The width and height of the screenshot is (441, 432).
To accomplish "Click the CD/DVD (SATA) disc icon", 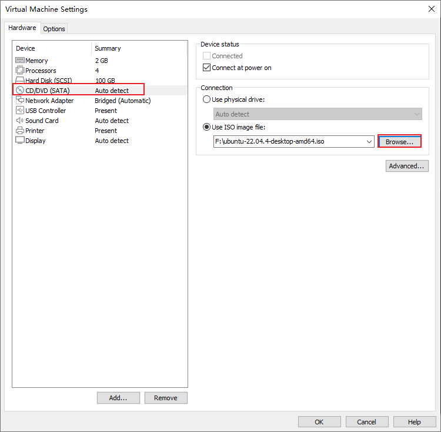I will pos(19,90).
